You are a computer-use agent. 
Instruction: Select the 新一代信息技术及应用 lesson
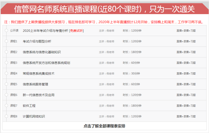[38, 95]
